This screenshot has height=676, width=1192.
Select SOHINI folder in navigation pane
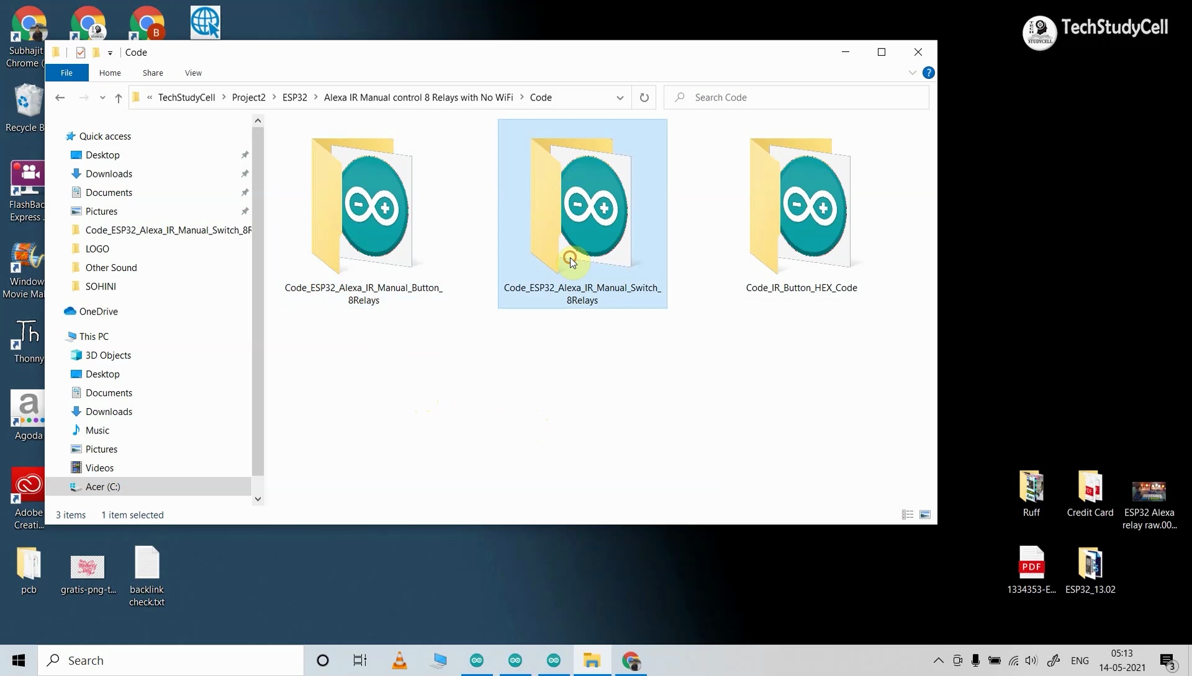(101, 287)
